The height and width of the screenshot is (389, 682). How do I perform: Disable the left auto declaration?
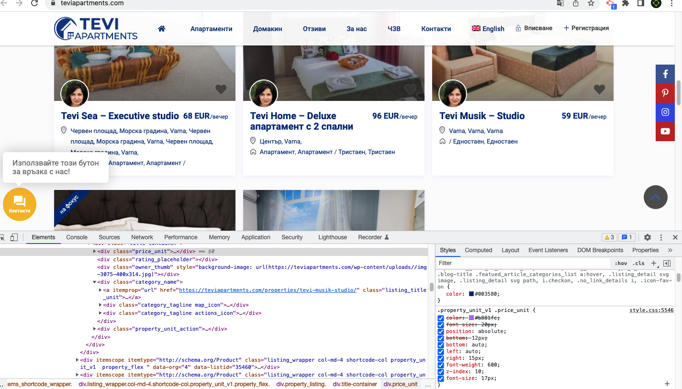click(441, 352)
